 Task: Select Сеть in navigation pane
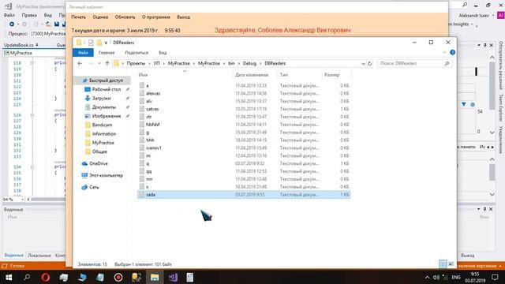[x=94, y=187]
